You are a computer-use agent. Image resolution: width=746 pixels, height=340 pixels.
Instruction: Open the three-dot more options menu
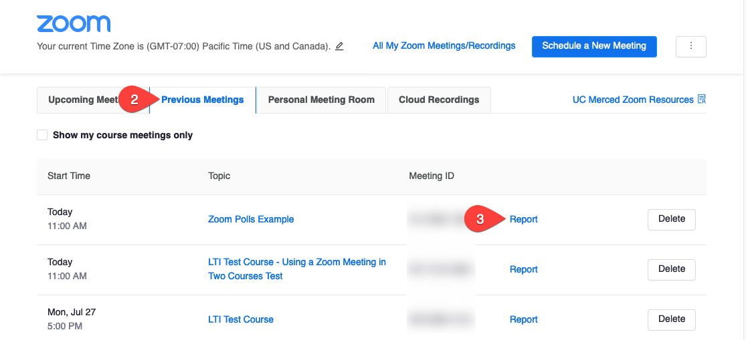(691, 46)
